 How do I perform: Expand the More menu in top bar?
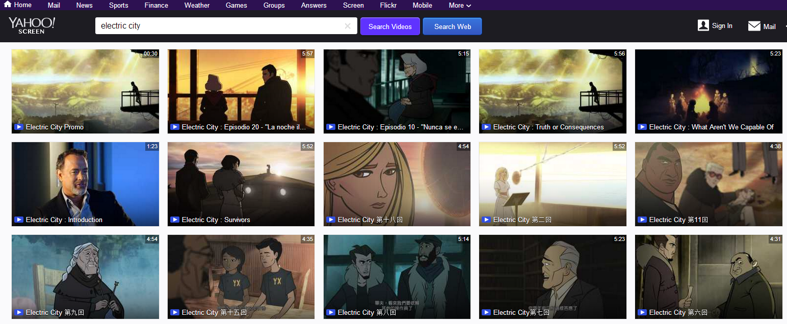coord(460,5)
